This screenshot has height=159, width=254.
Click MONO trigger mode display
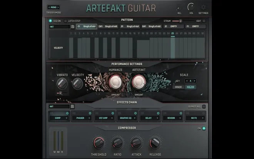[53, 7]
